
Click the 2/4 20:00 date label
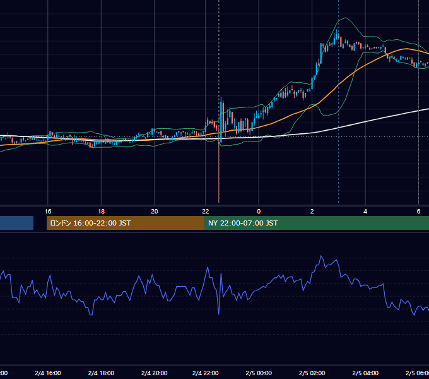click(155, 373)
